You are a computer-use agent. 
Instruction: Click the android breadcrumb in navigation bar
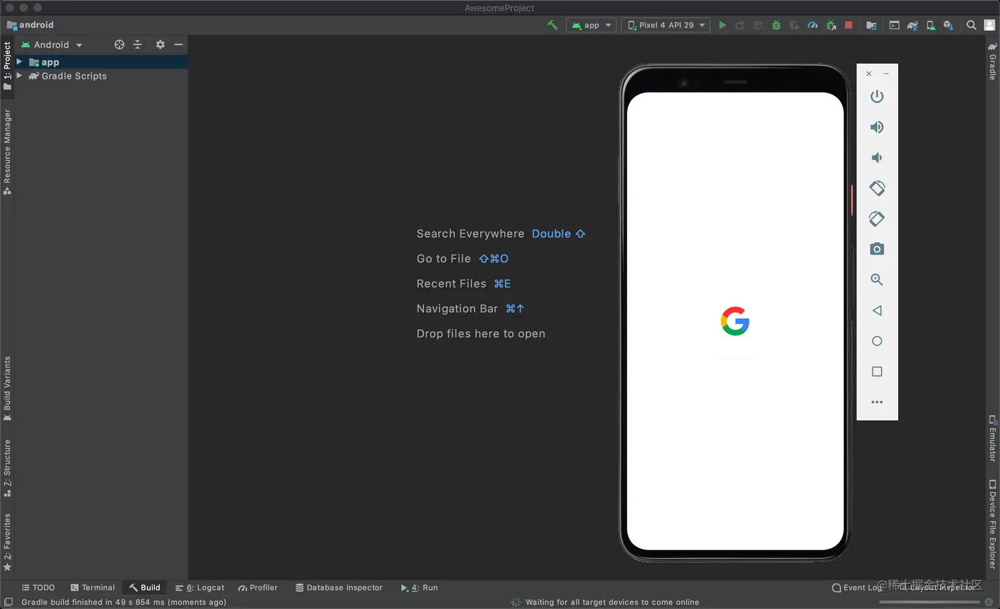30,25
